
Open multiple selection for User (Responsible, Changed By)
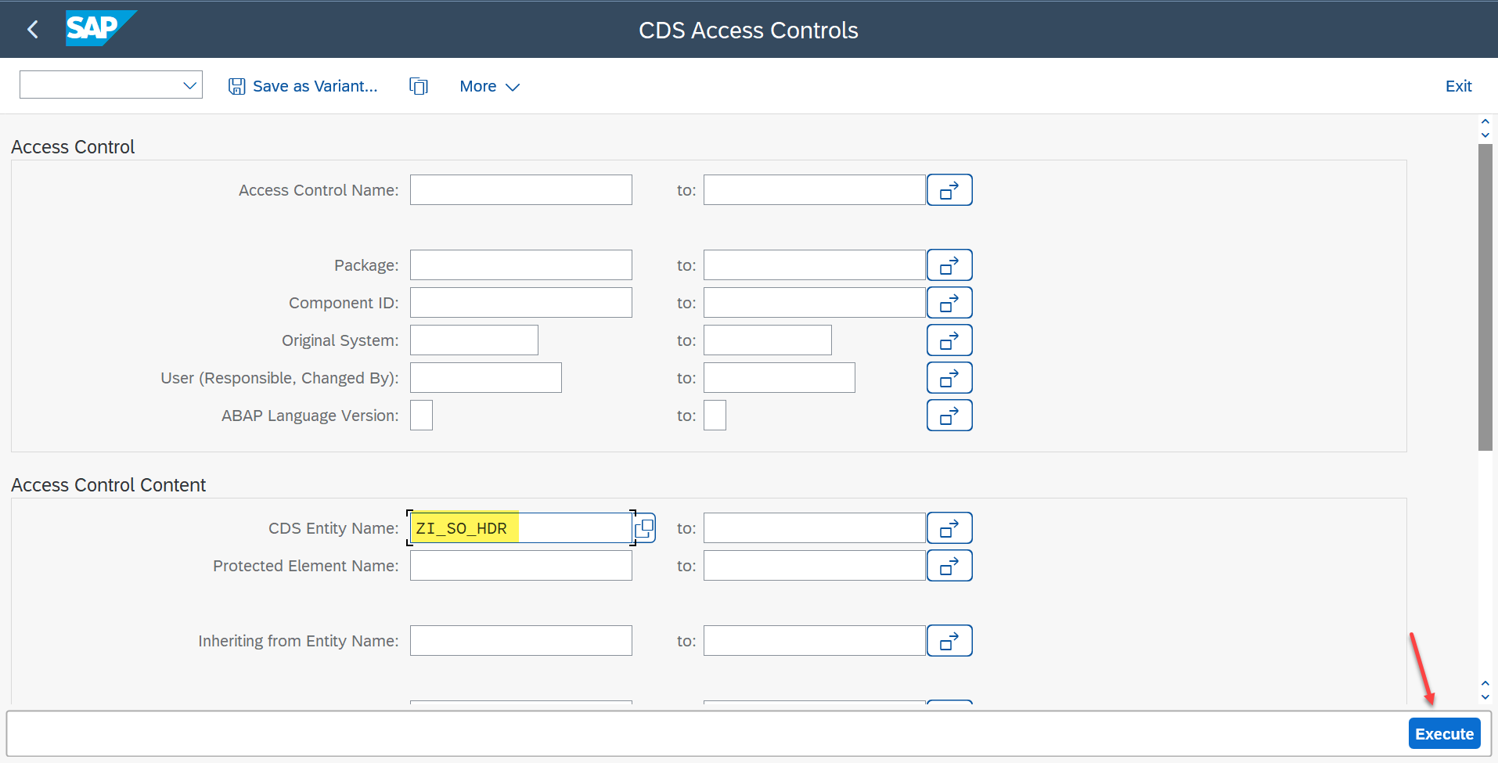pos(949,377)
